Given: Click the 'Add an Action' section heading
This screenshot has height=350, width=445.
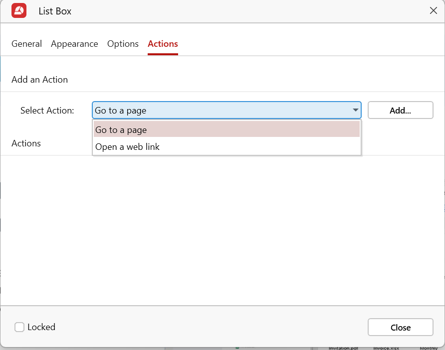Looking at the screenshot, I should point(39,80).
